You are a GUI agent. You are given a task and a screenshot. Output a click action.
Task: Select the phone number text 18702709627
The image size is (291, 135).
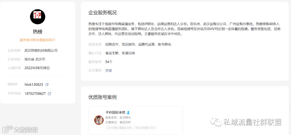pos(35,94)
